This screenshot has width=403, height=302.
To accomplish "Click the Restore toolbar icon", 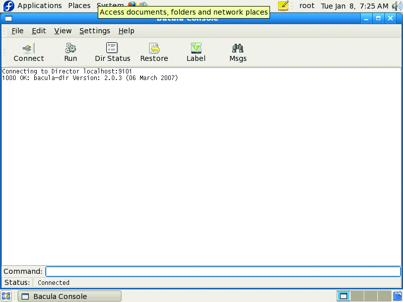I will point(154,48).
